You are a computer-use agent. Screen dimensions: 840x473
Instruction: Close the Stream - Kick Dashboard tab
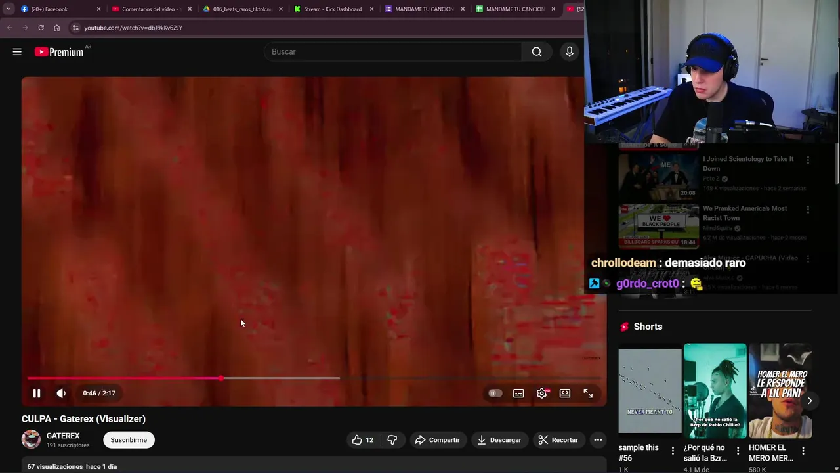pyautogui.click(x=372, y=9)
